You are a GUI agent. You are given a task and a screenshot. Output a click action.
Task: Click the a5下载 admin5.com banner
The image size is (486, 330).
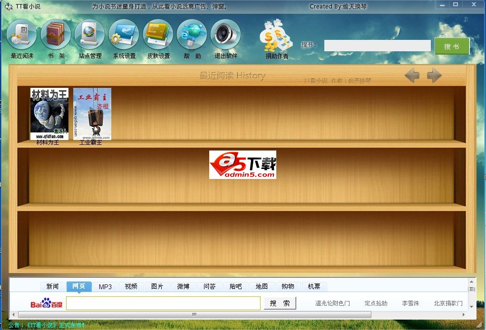point(243,165)
